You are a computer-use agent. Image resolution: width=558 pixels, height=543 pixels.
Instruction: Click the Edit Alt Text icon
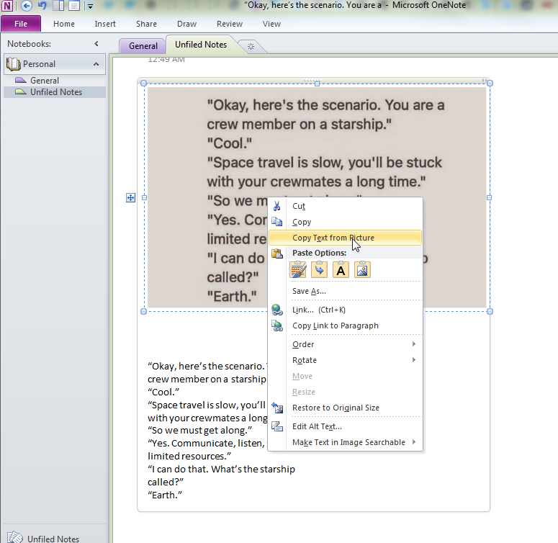pos(277,426)
